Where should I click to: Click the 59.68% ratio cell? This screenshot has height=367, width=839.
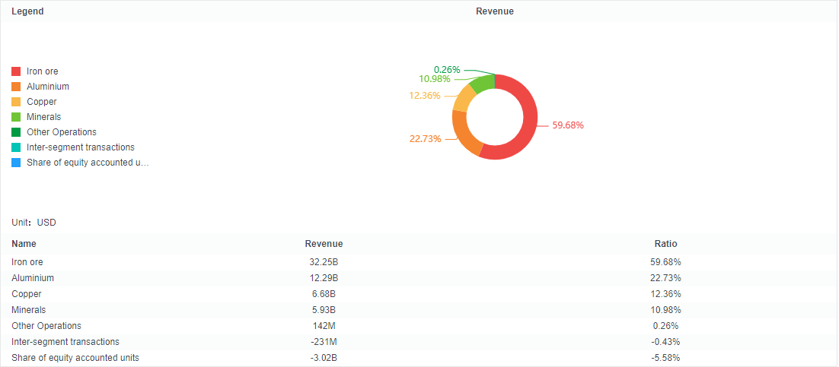pyautogui.click(x=666, y=262)
